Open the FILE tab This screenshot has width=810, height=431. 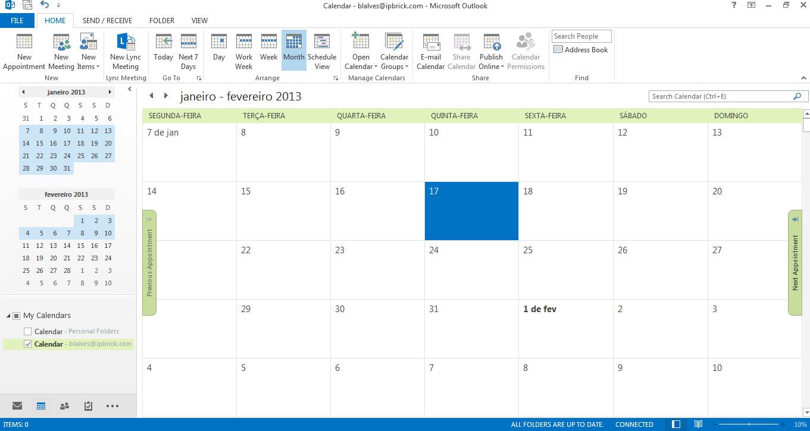point(17,21)
